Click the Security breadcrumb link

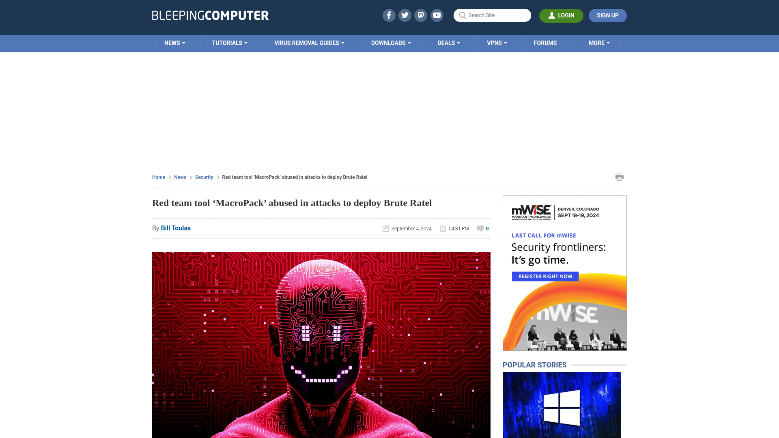(x=204, y=177)
